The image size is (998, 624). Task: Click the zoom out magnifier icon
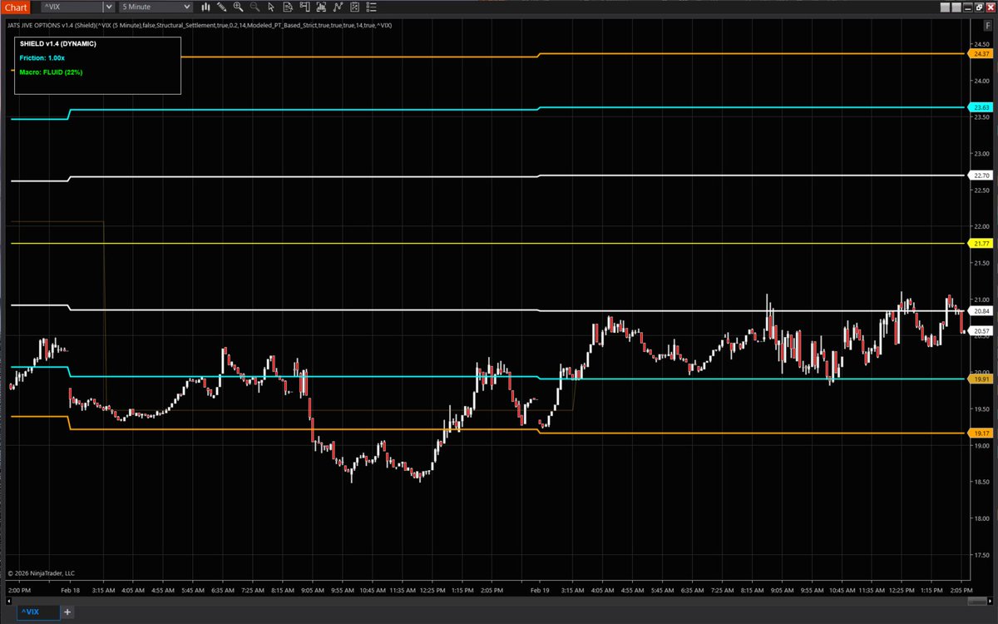254,7
